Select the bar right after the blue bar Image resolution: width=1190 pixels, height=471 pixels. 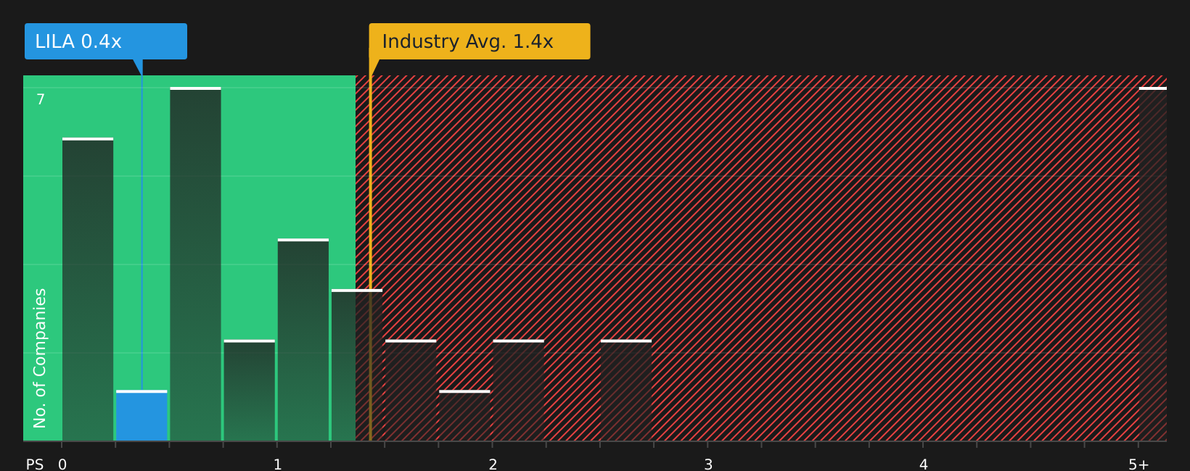click(x=195, y=264)
